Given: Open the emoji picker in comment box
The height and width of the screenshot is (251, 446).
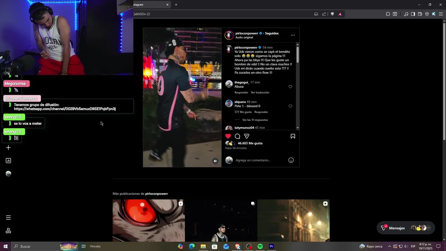Looking at the screenshot, I should pyautogui.click(x=291, y=160).
